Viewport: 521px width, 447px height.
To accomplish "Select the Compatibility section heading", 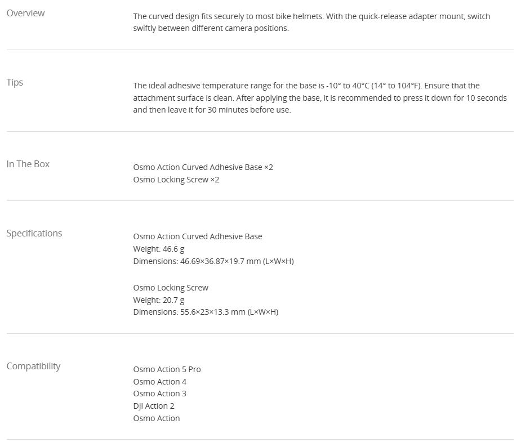I will 33,366.
